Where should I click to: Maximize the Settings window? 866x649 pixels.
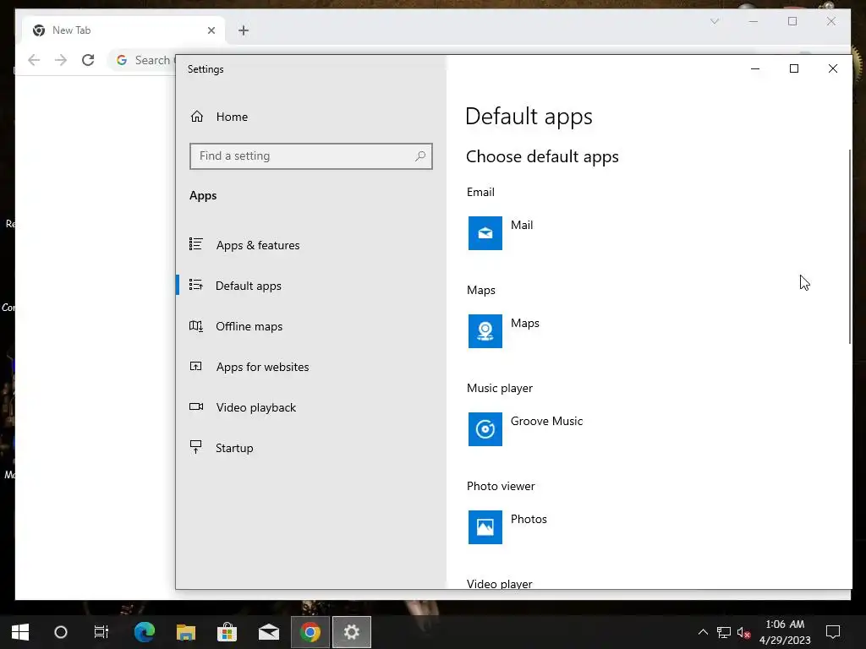pos(793,68)
